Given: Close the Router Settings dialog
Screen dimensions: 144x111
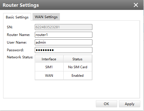Looking at the screenshot, I should [136, 5].
